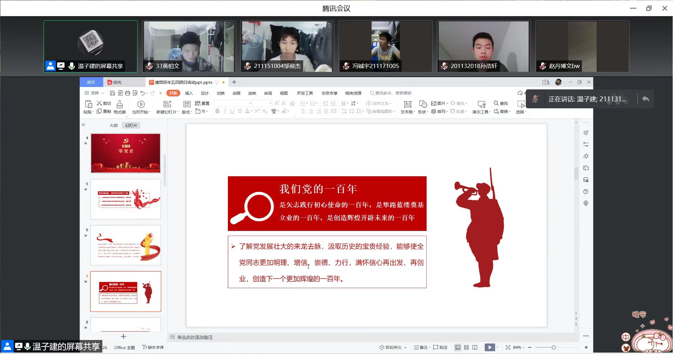
Task: Open the 插入 (Insert) ribbon tab
Action: (189, 93)
